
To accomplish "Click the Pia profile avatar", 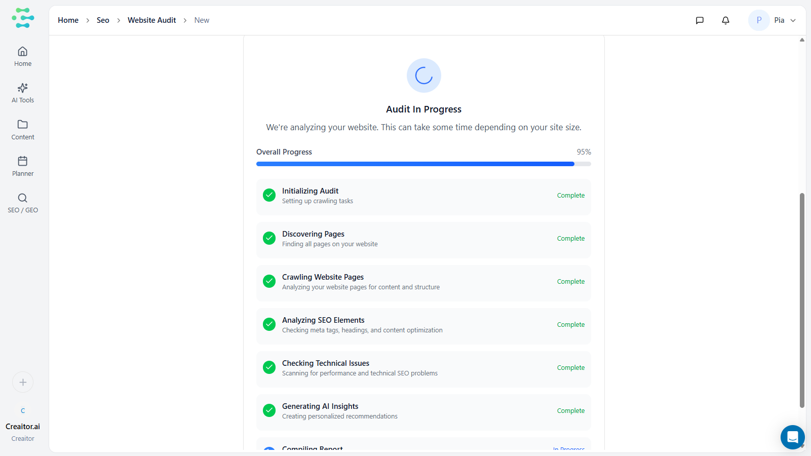I will tap(759, 20).
